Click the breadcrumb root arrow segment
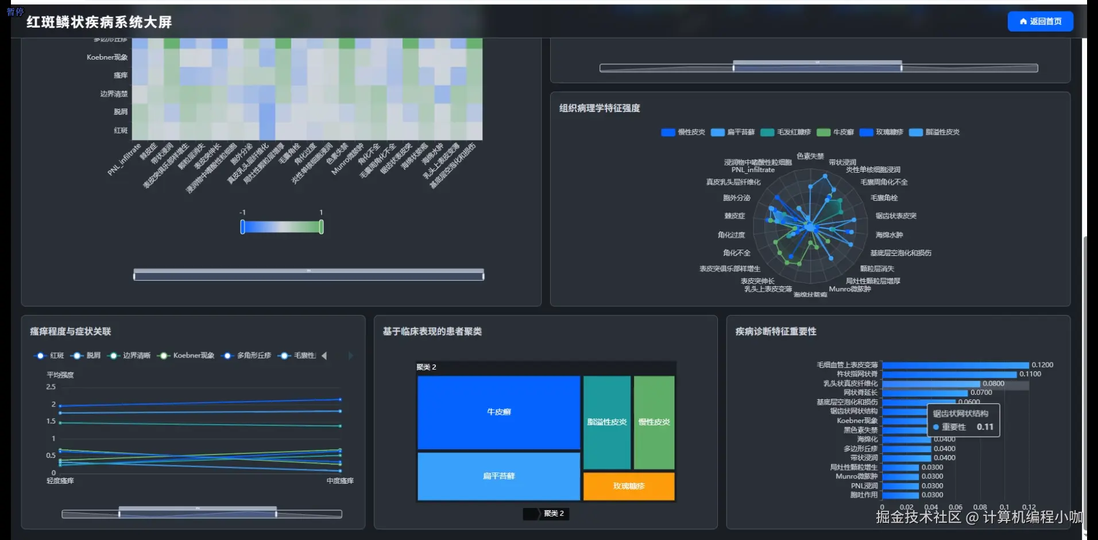Image resolution: width=1098 pixels, height=540 pixels. (531, 514)
